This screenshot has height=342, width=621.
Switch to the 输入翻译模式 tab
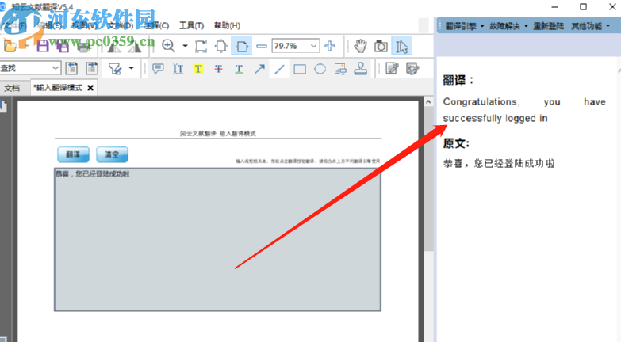[x=59, y=88]
